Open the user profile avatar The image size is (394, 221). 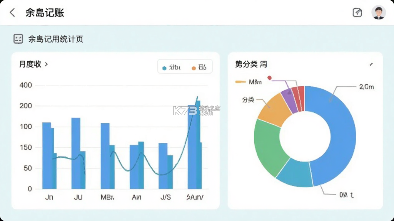(x=379, y=12)
